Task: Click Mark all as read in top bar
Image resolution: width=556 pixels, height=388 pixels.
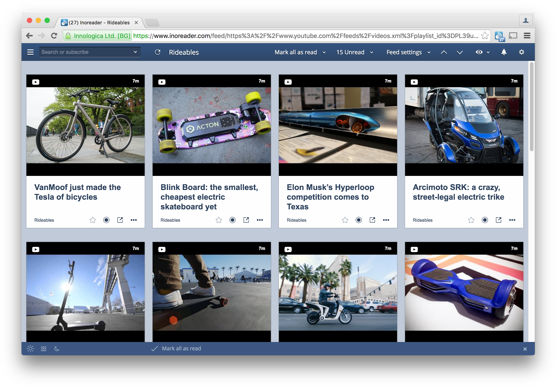Action: [296, 52]
